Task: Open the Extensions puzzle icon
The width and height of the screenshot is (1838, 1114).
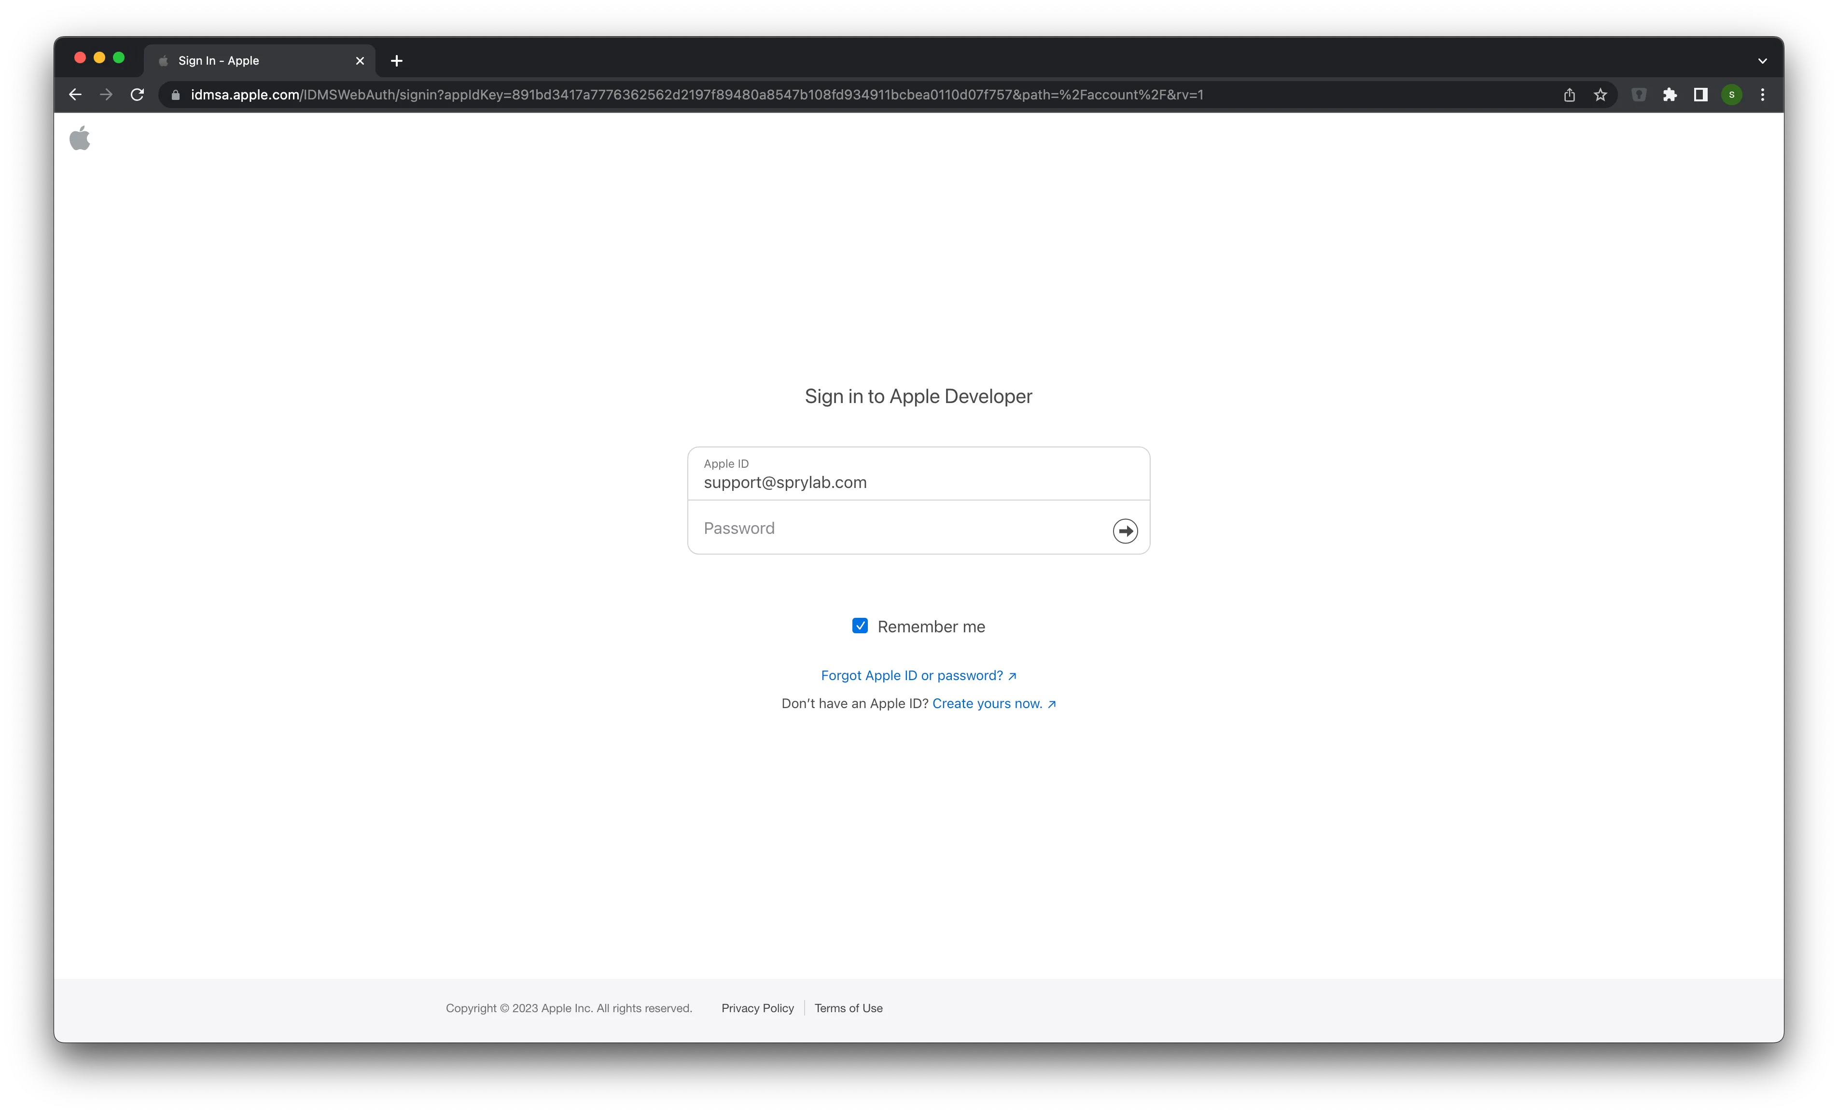Action: point(1670,95)
